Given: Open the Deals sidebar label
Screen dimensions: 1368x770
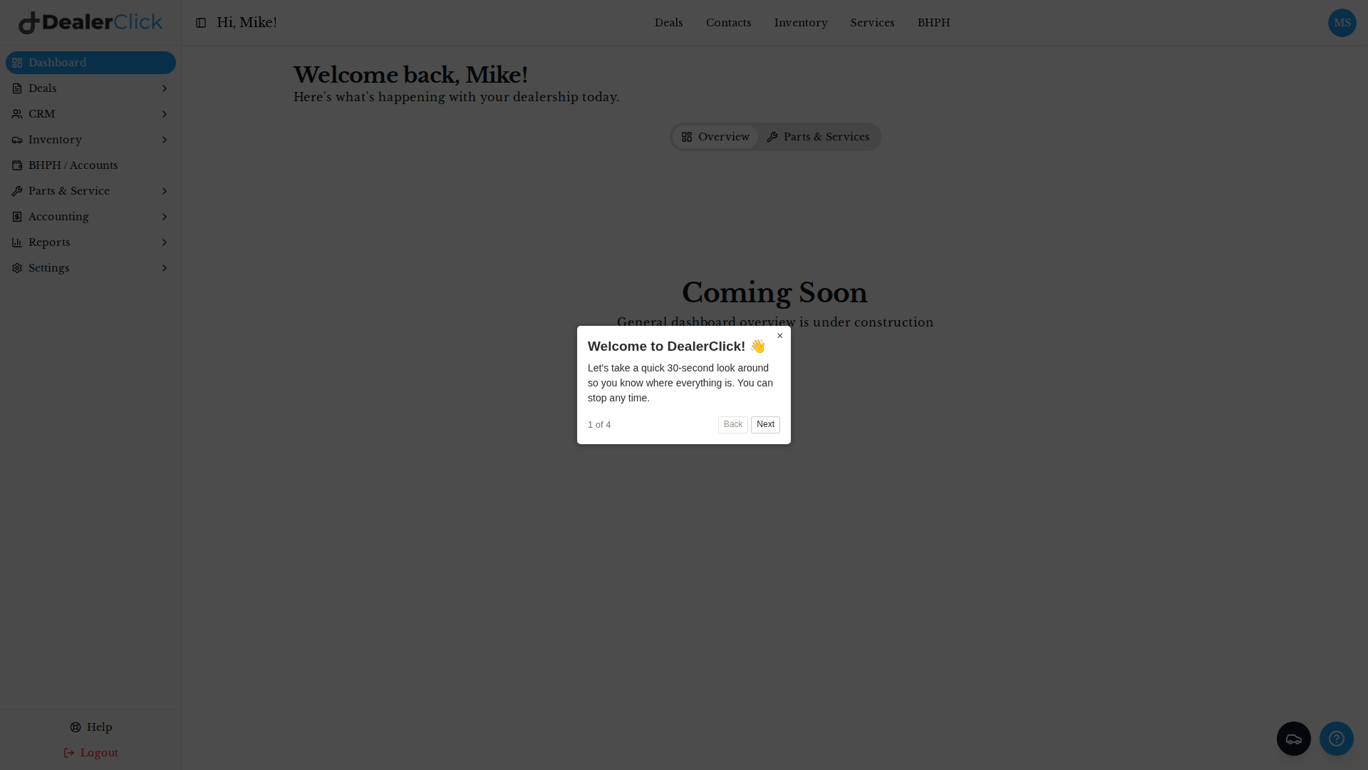Looking at the screenshot, I should (x=43, y=88).
